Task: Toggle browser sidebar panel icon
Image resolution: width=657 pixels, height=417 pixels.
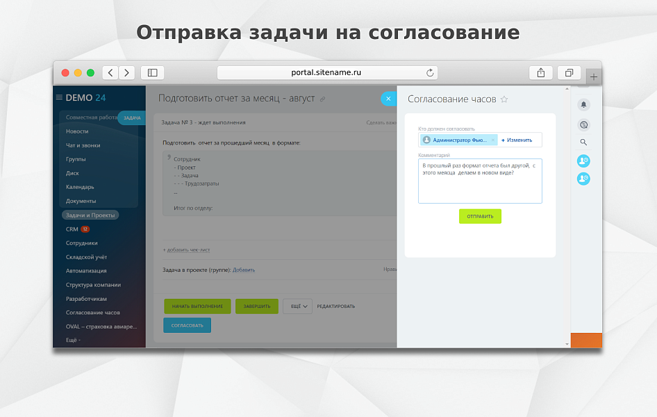Action: pos(152,72)
